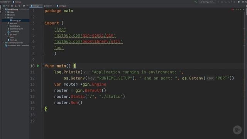Click the play overlay button at bottom right
This screenshot has height=139, width=247.
click(237, 130)
